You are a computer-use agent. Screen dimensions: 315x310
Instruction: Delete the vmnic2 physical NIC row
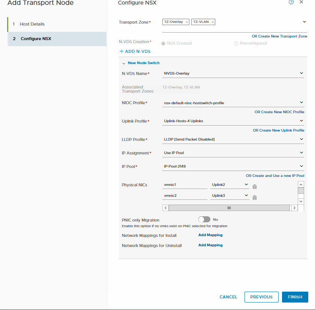[255, 198]
